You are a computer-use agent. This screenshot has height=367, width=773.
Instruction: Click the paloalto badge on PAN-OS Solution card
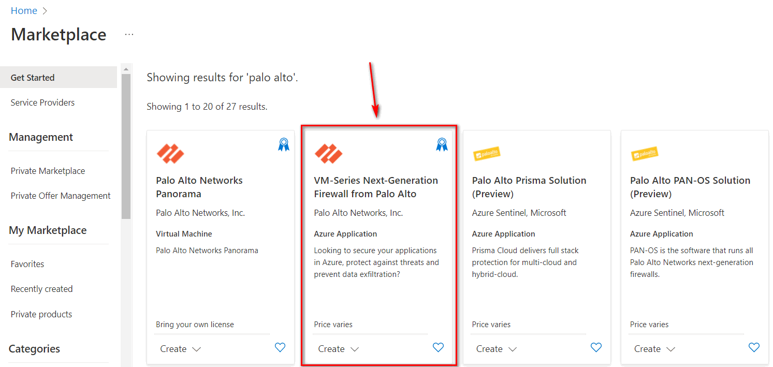[644, 153]
